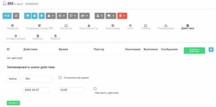This screenshot has height=107, width=216.
Task: Switch to the 'Снимки' tab
Action: click(x=146, y=27)
